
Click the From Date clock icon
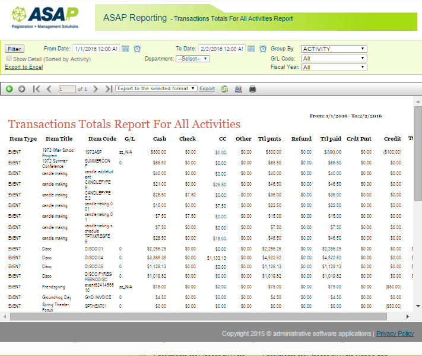click(137, 49)
